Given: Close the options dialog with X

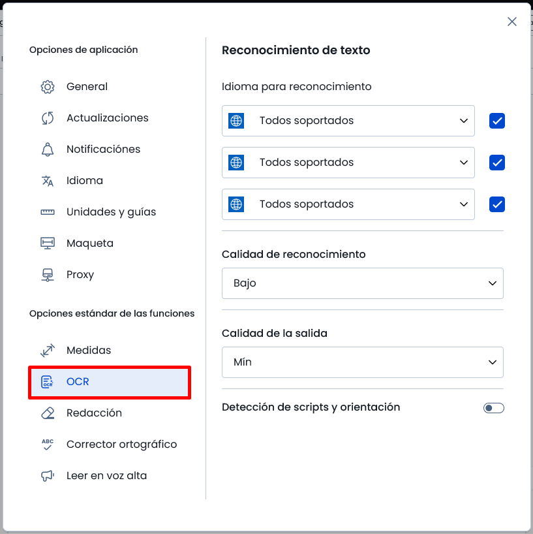Looking at the screenshot, I should (x=512, y=22).
